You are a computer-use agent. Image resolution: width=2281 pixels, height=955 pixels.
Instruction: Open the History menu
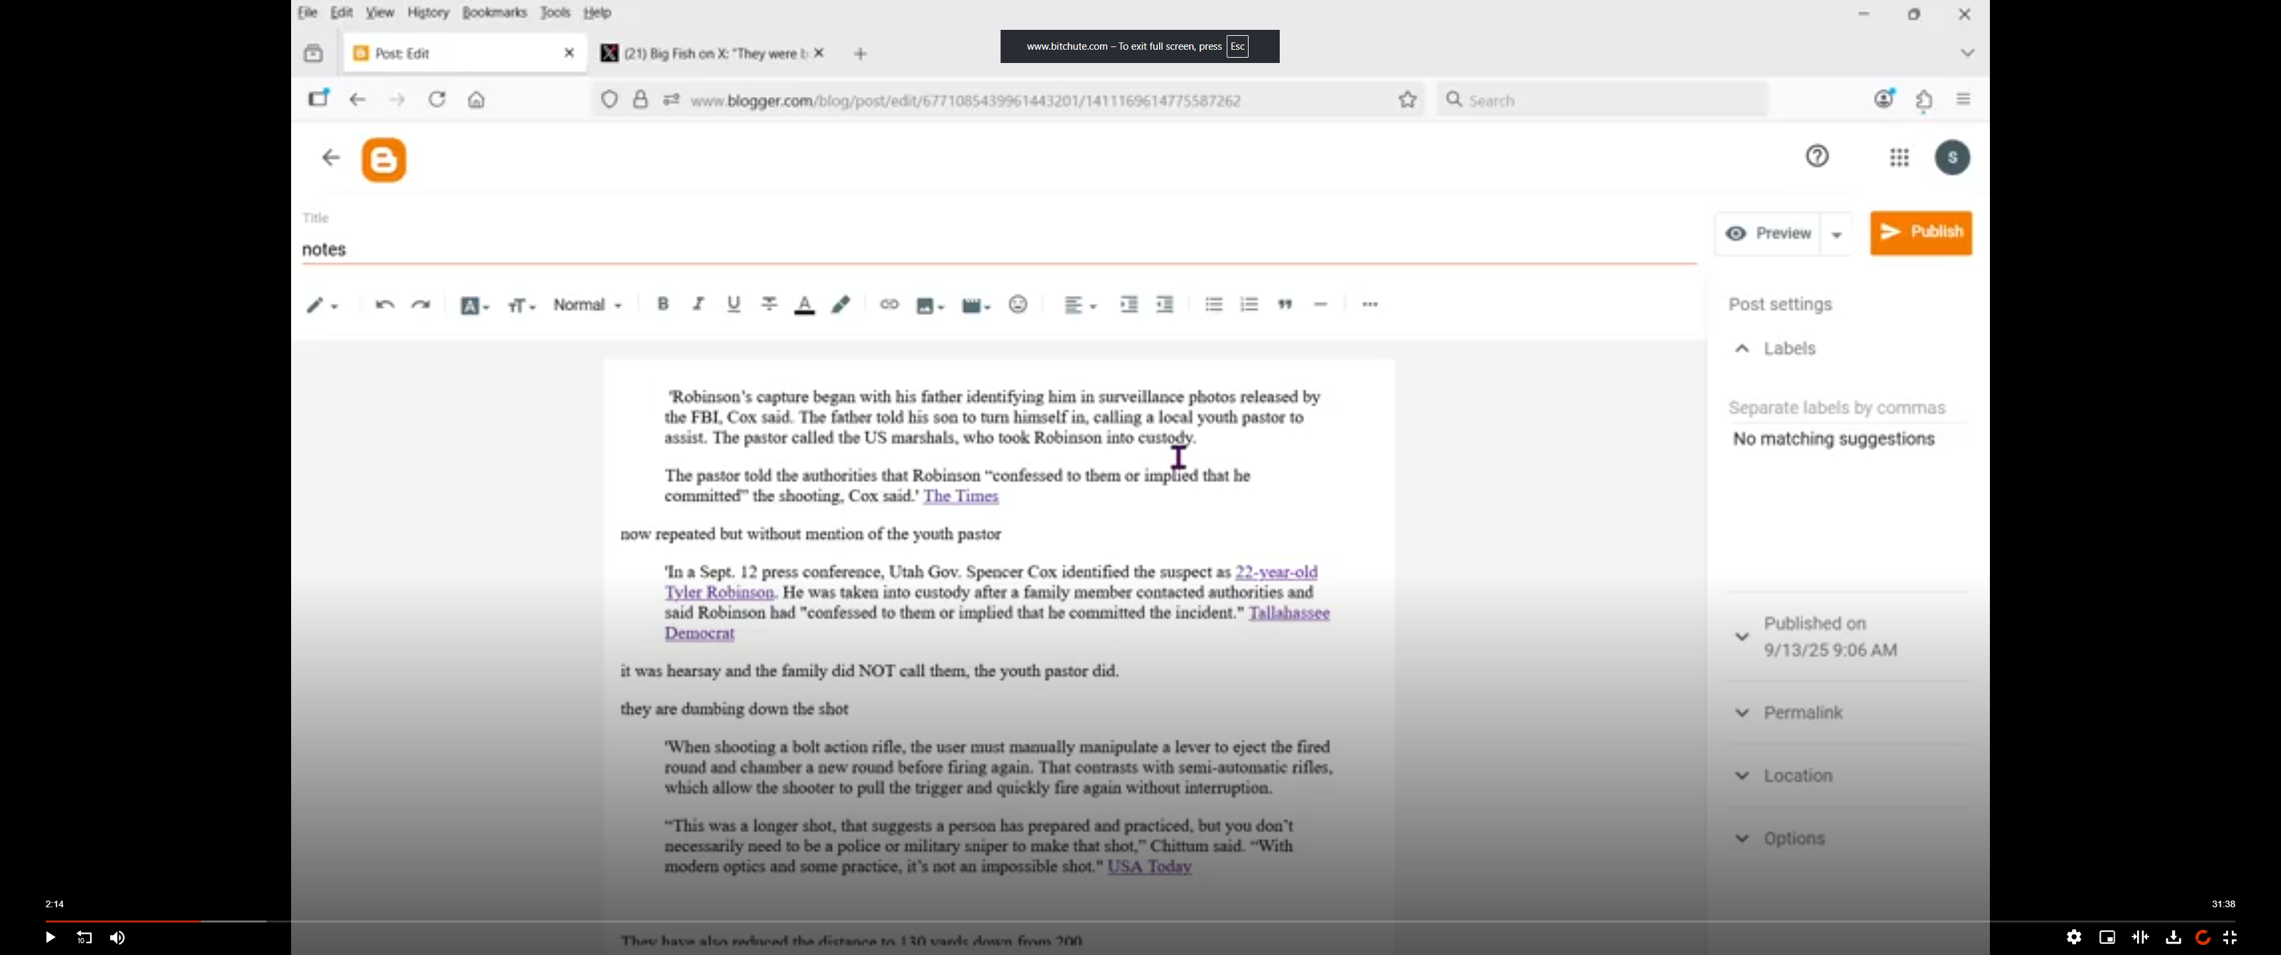pos(428,13)
